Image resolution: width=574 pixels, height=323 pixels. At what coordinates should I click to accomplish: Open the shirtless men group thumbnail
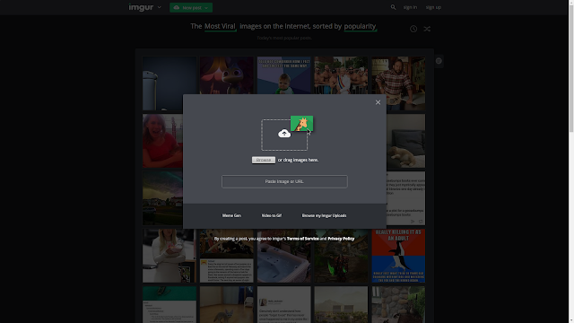[x=341, y=75]
